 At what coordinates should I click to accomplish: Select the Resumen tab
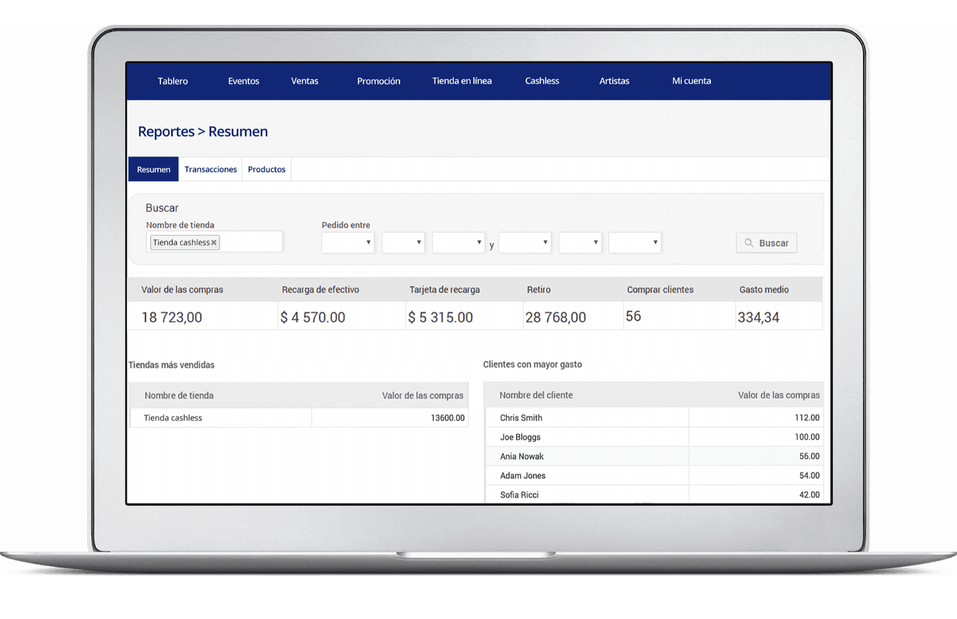coord(154,170)
